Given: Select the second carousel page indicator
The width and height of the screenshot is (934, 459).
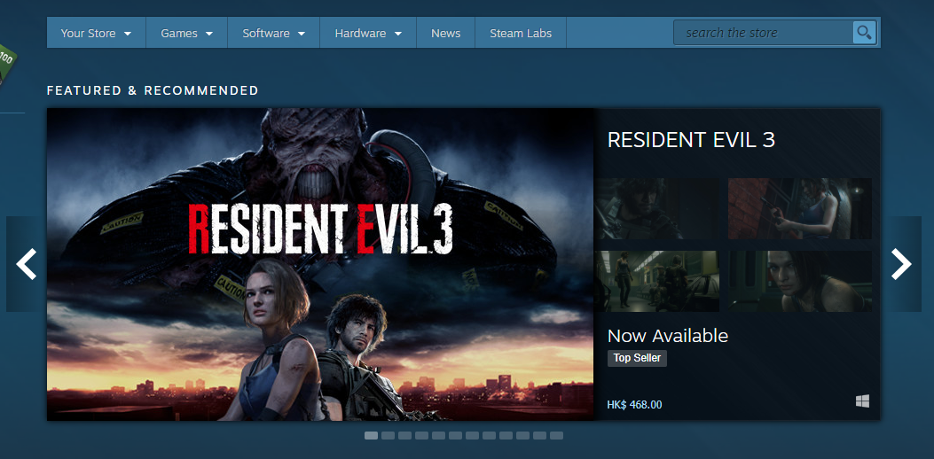Looking at the screenshot, I should pos(388,436).
